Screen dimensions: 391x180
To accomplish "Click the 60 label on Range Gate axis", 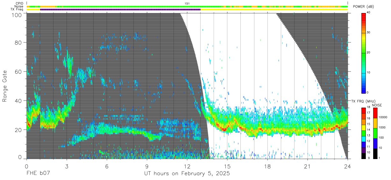I will (18, 71).
